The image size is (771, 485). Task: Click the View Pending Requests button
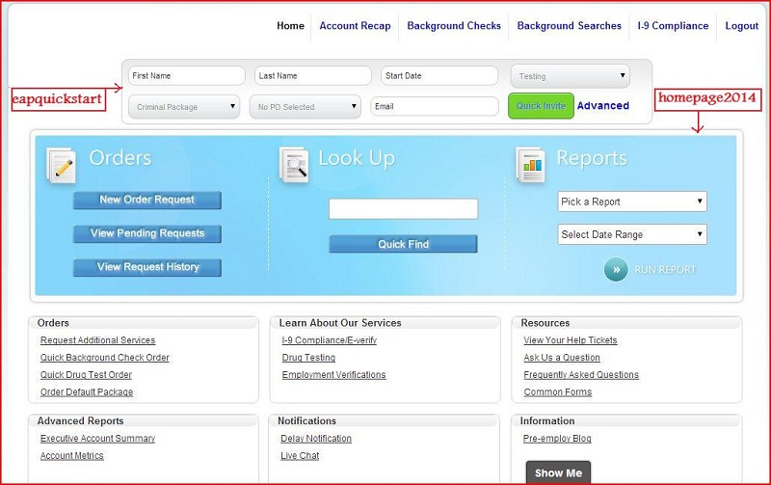tap(147, 233)
